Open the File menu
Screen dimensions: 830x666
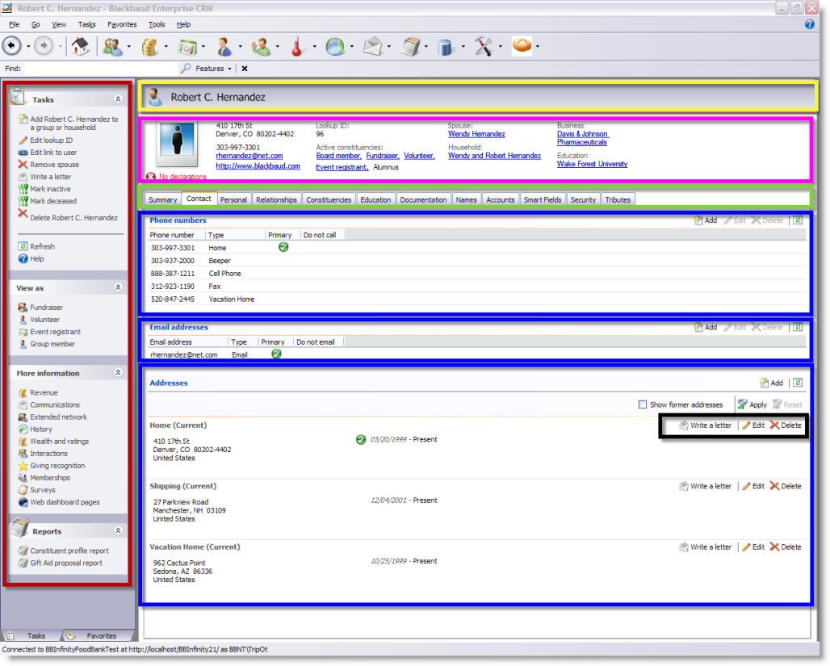point(15,24)
